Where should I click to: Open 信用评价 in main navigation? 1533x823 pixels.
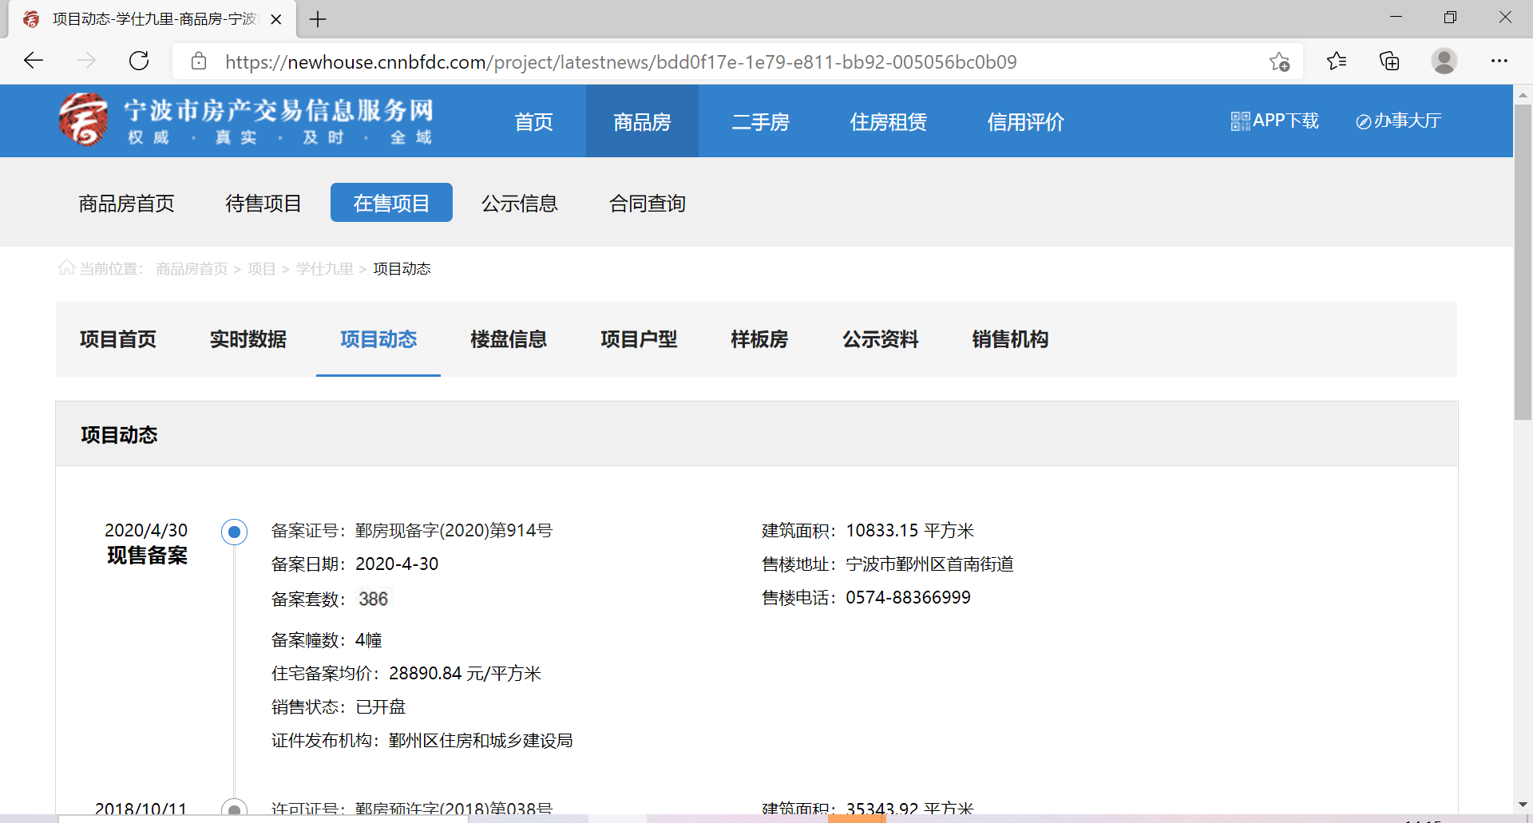[x=1025, y=121]
